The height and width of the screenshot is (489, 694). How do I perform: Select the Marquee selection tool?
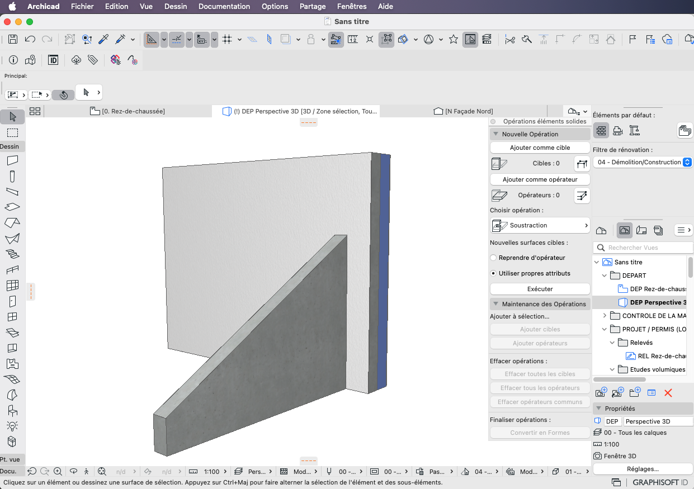(x=12, y=132)
